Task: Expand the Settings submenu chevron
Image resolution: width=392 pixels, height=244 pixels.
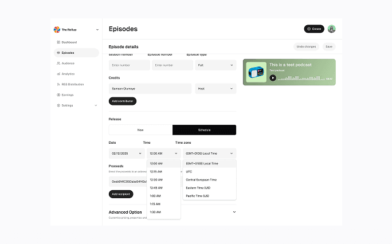Action: [x=96, y=105]
